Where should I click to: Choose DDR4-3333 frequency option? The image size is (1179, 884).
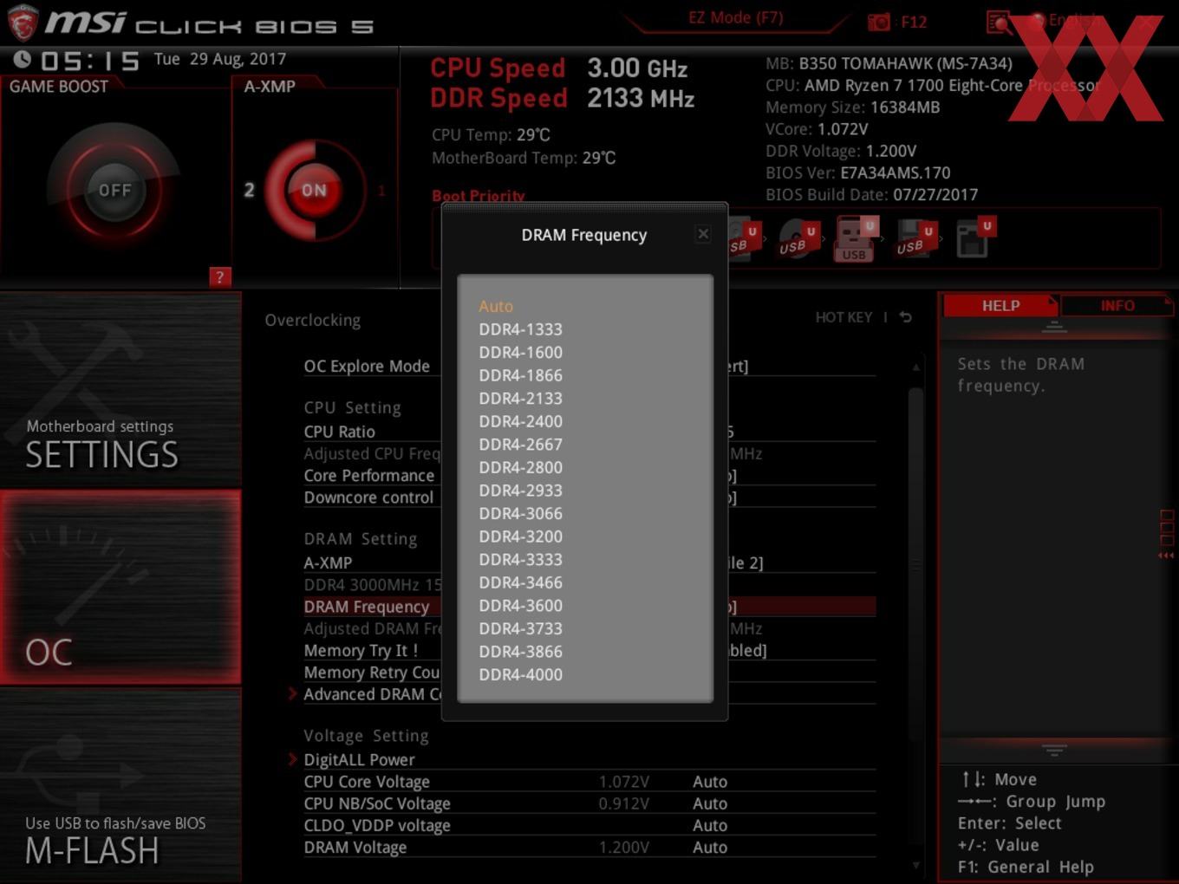click(x=520, y=559)
